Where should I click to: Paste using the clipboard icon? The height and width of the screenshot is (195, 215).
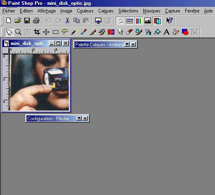(86, 21)
